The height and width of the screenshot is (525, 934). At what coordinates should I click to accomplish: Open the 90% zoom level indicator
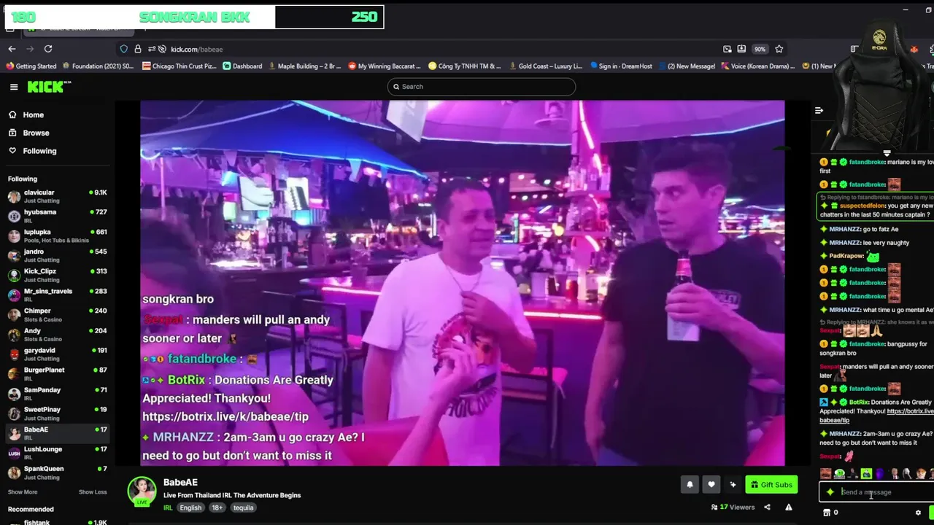pyautogui.click(x=760, y=49)
